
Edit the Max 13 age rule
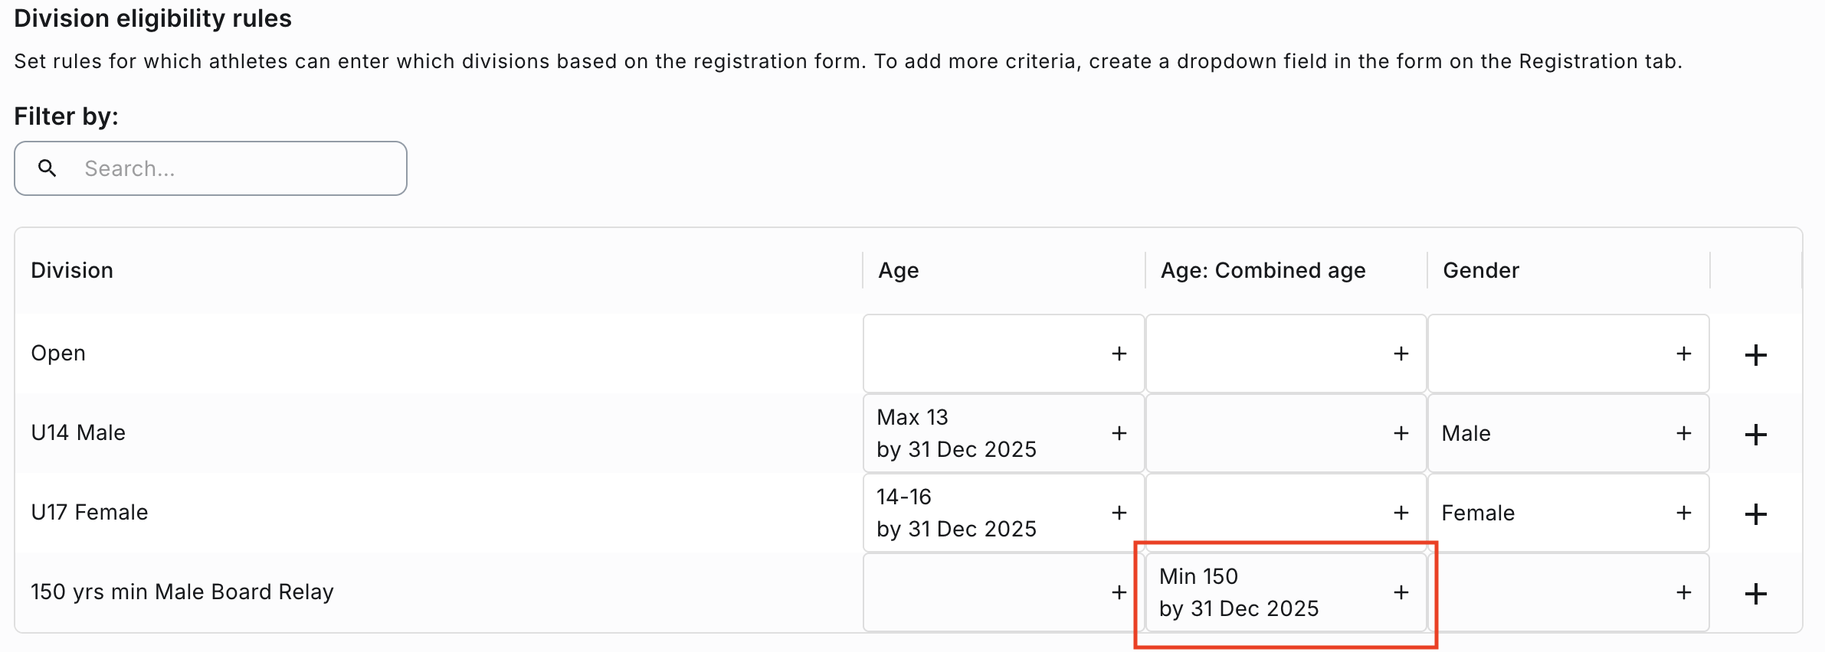point(958,433)
